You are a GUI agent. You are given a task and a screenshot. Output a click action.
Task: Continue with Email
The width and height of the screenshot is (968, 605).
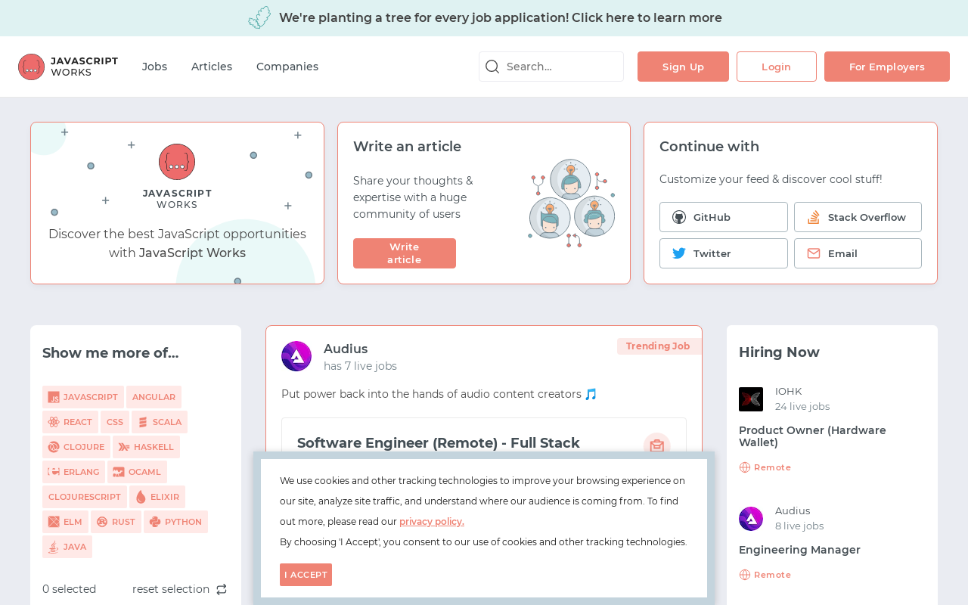coord(858,253)
